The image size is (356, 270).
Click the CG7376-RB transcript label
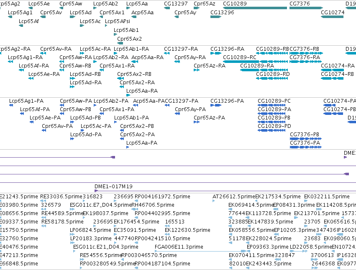[304, 49]
